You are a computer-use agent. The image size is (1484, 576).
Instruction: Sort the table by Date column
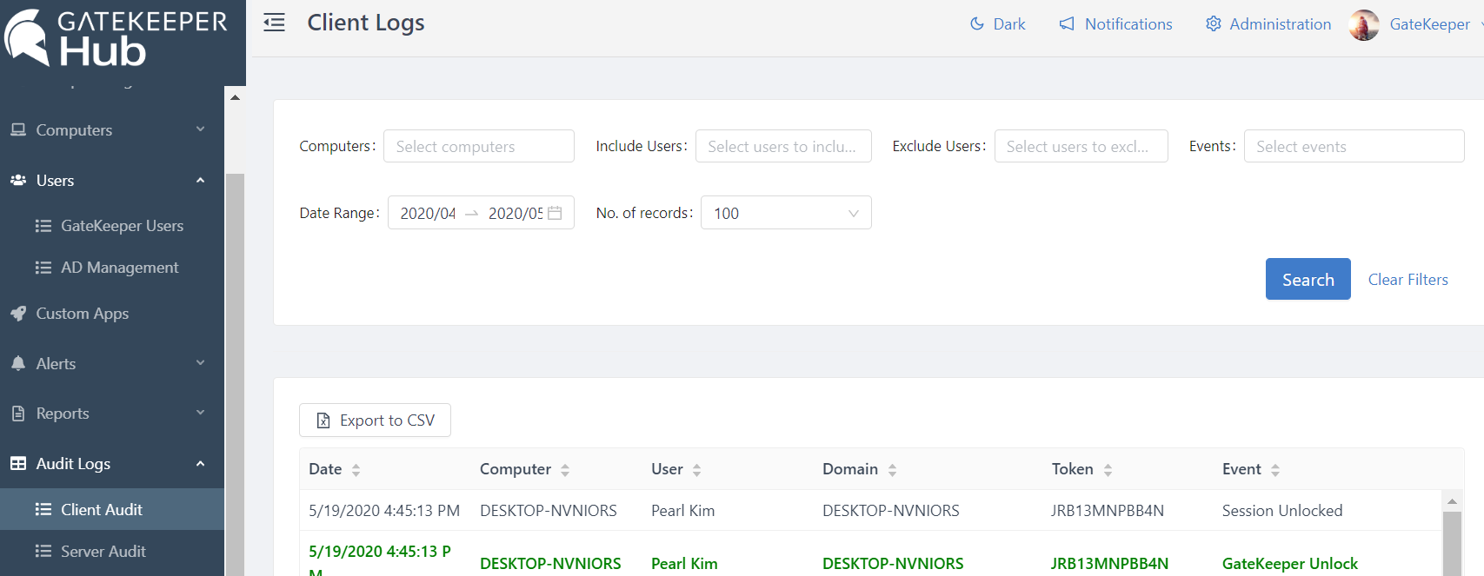point(356,470)
